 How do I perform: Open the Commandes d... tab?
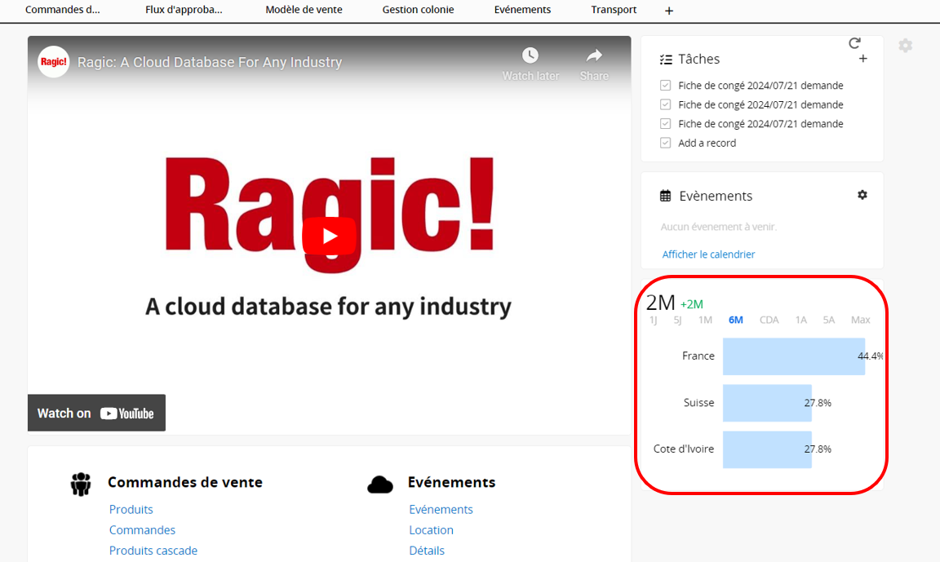62,10
